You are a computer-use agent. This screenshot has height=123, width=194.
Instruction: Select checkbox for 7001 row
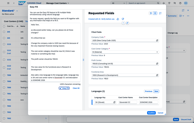[x=4, y=94]
